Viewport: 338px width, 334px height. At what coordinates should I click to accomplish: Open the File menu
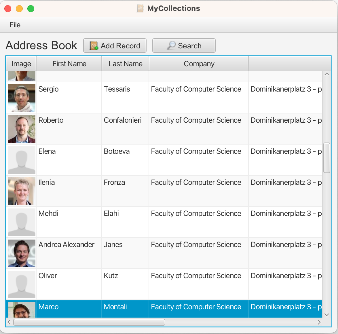15,25
